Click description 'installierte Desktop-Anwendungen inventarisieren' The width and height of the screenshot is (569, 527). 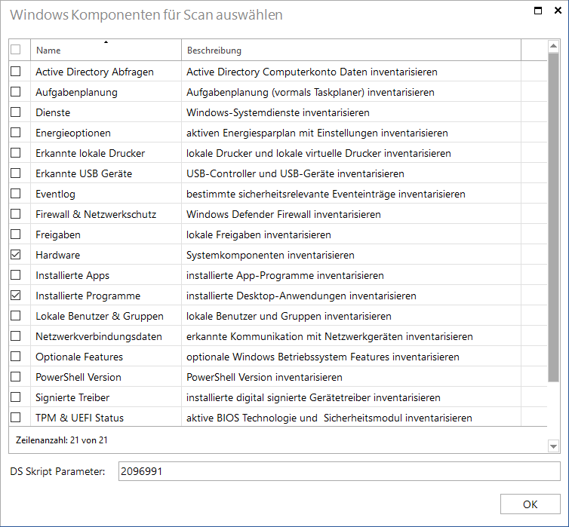301,296
